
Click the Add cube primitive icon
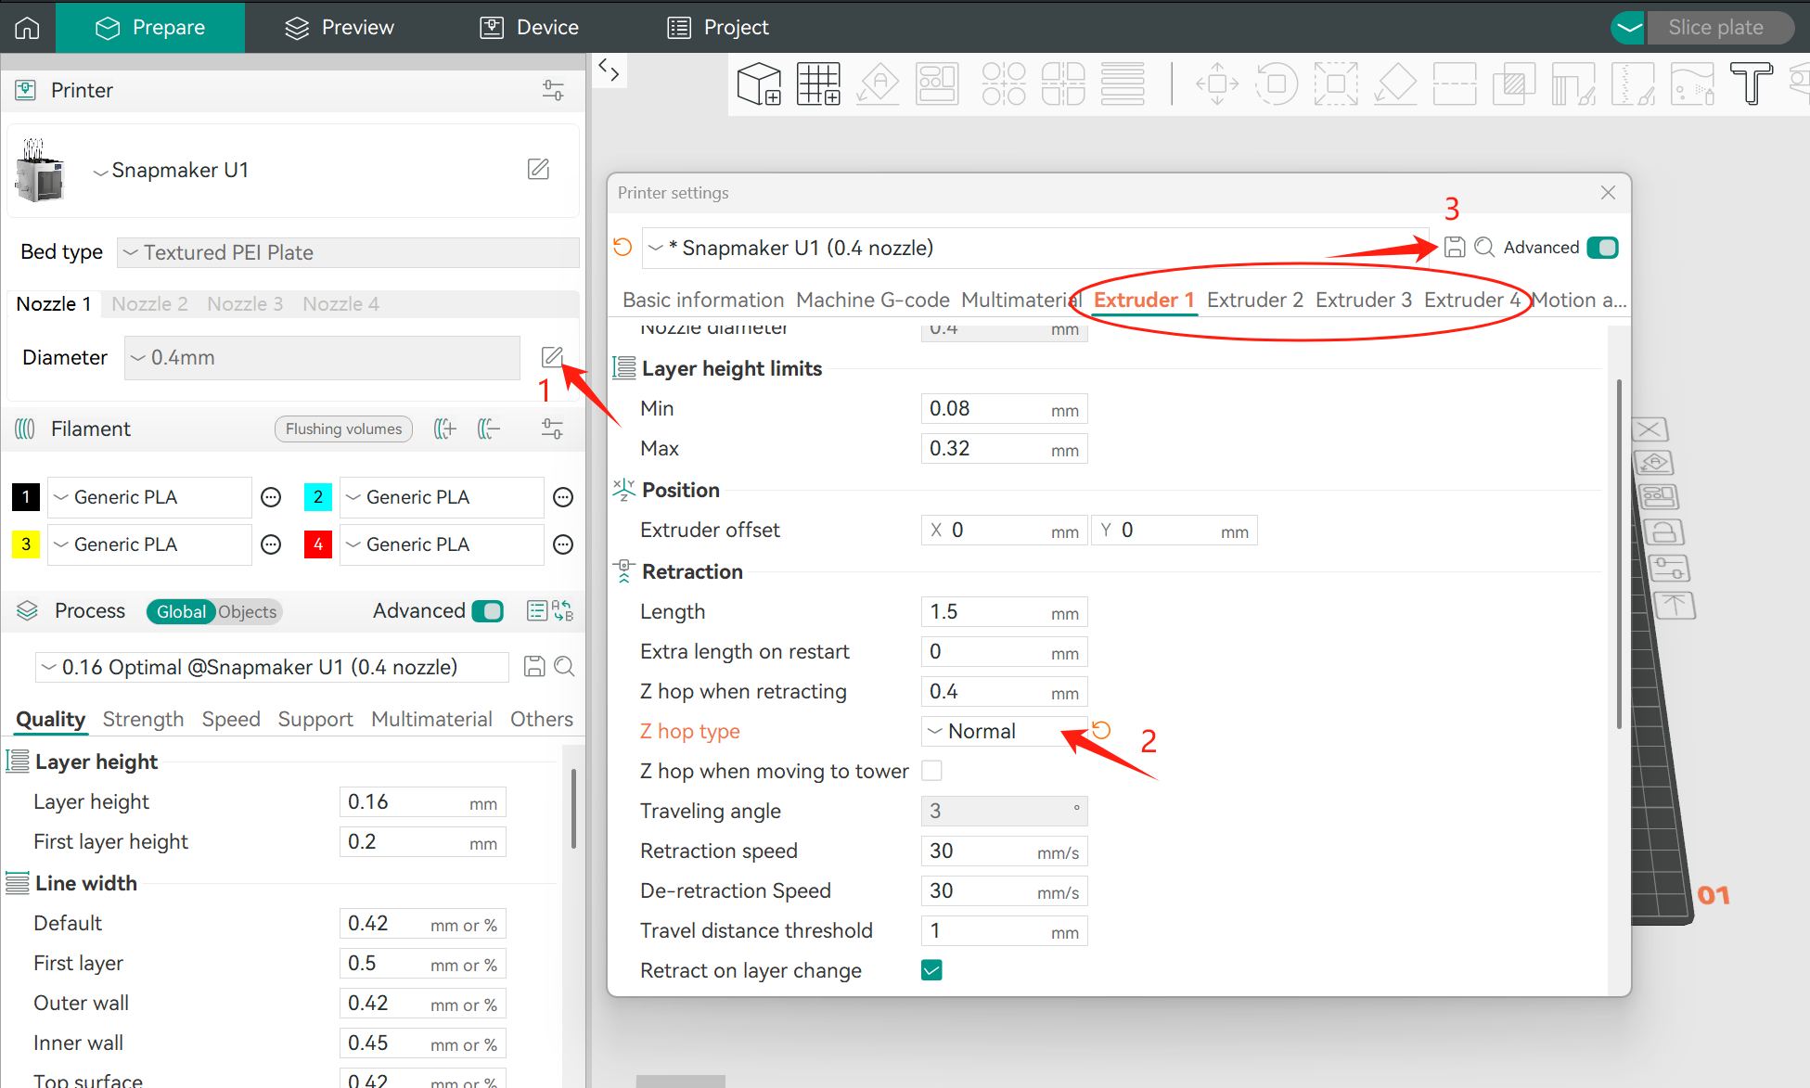click(759, 83)
